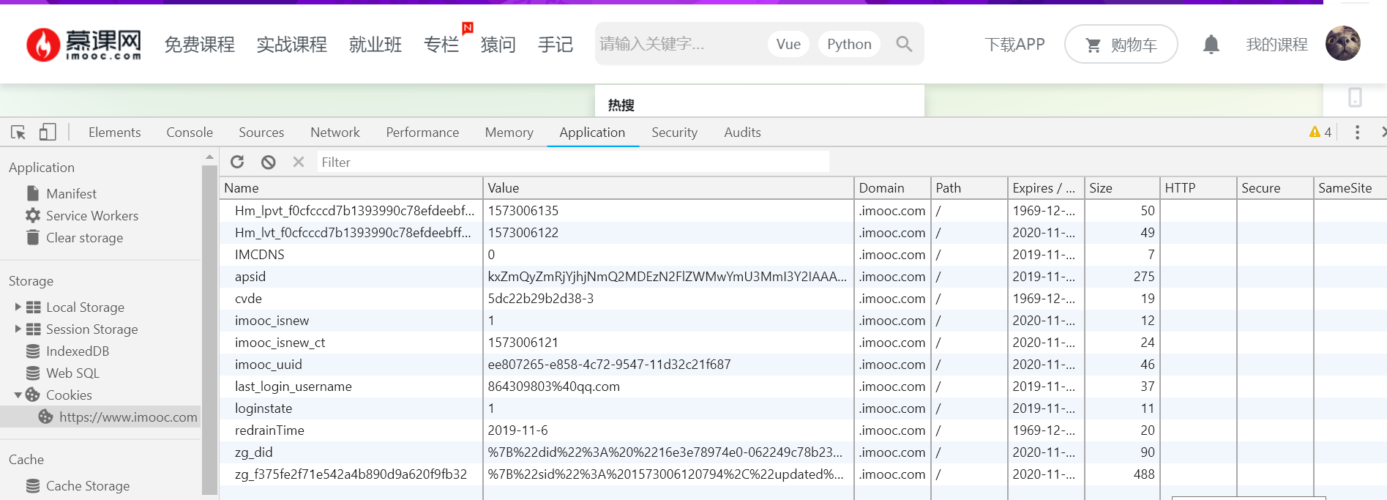This screenshot has width=1387, height=500.
Task: Open Service Workers section
Action: [x=91, y=216]
